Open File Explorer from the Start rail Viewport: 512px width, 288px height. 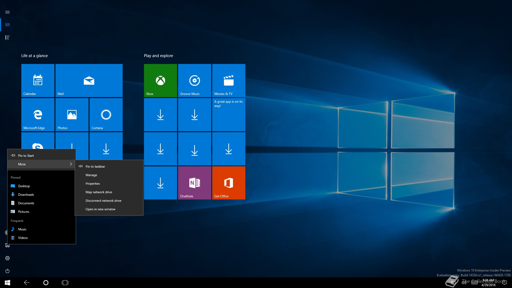tap(7, 245)
